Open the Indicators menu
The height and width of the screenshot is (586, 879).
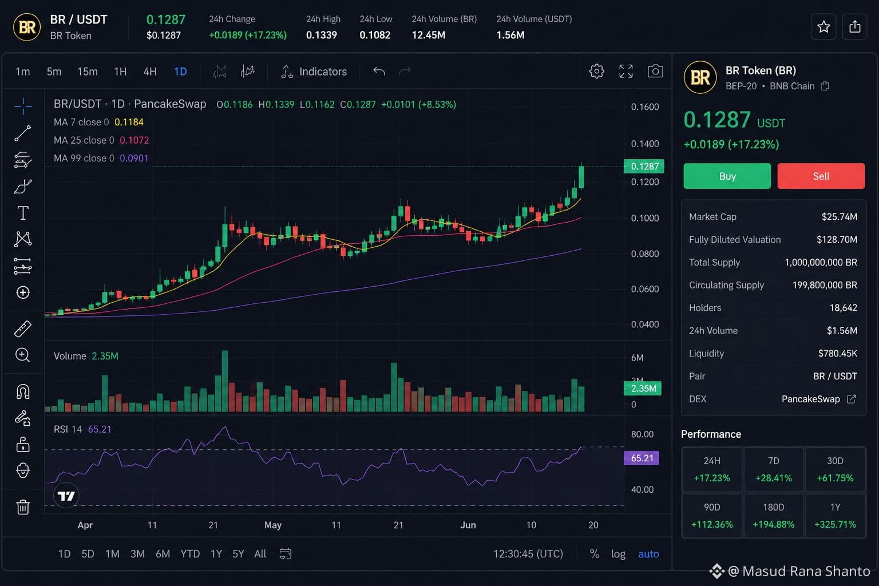(314, 72)
